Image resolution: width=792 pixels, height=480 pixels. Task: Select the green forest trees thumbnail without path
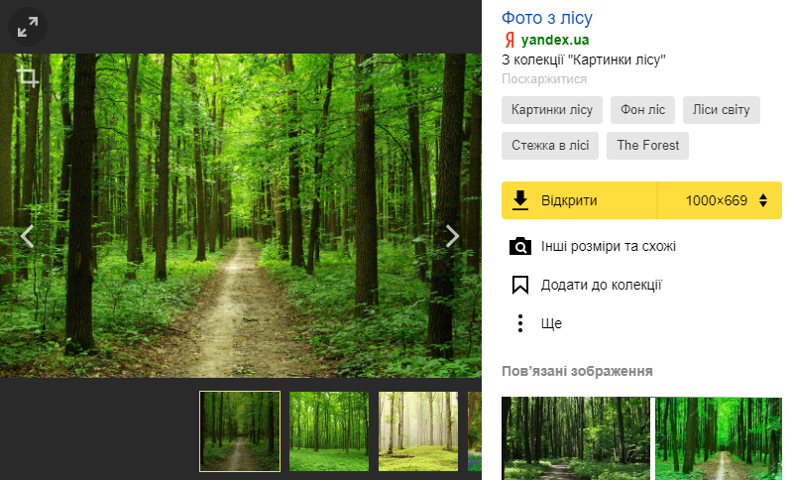pyautogui.click(x=329, y=431)
